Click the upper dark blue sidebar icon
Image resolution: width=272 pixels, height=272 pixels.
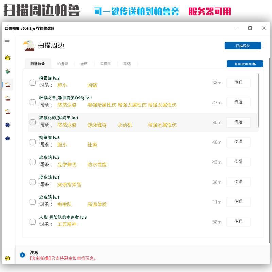tap(7, 125)
